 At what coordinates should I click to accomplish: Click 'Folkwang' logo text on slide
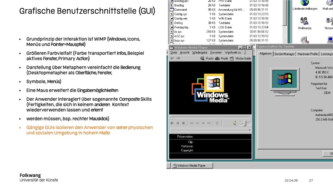click(30, 175)
